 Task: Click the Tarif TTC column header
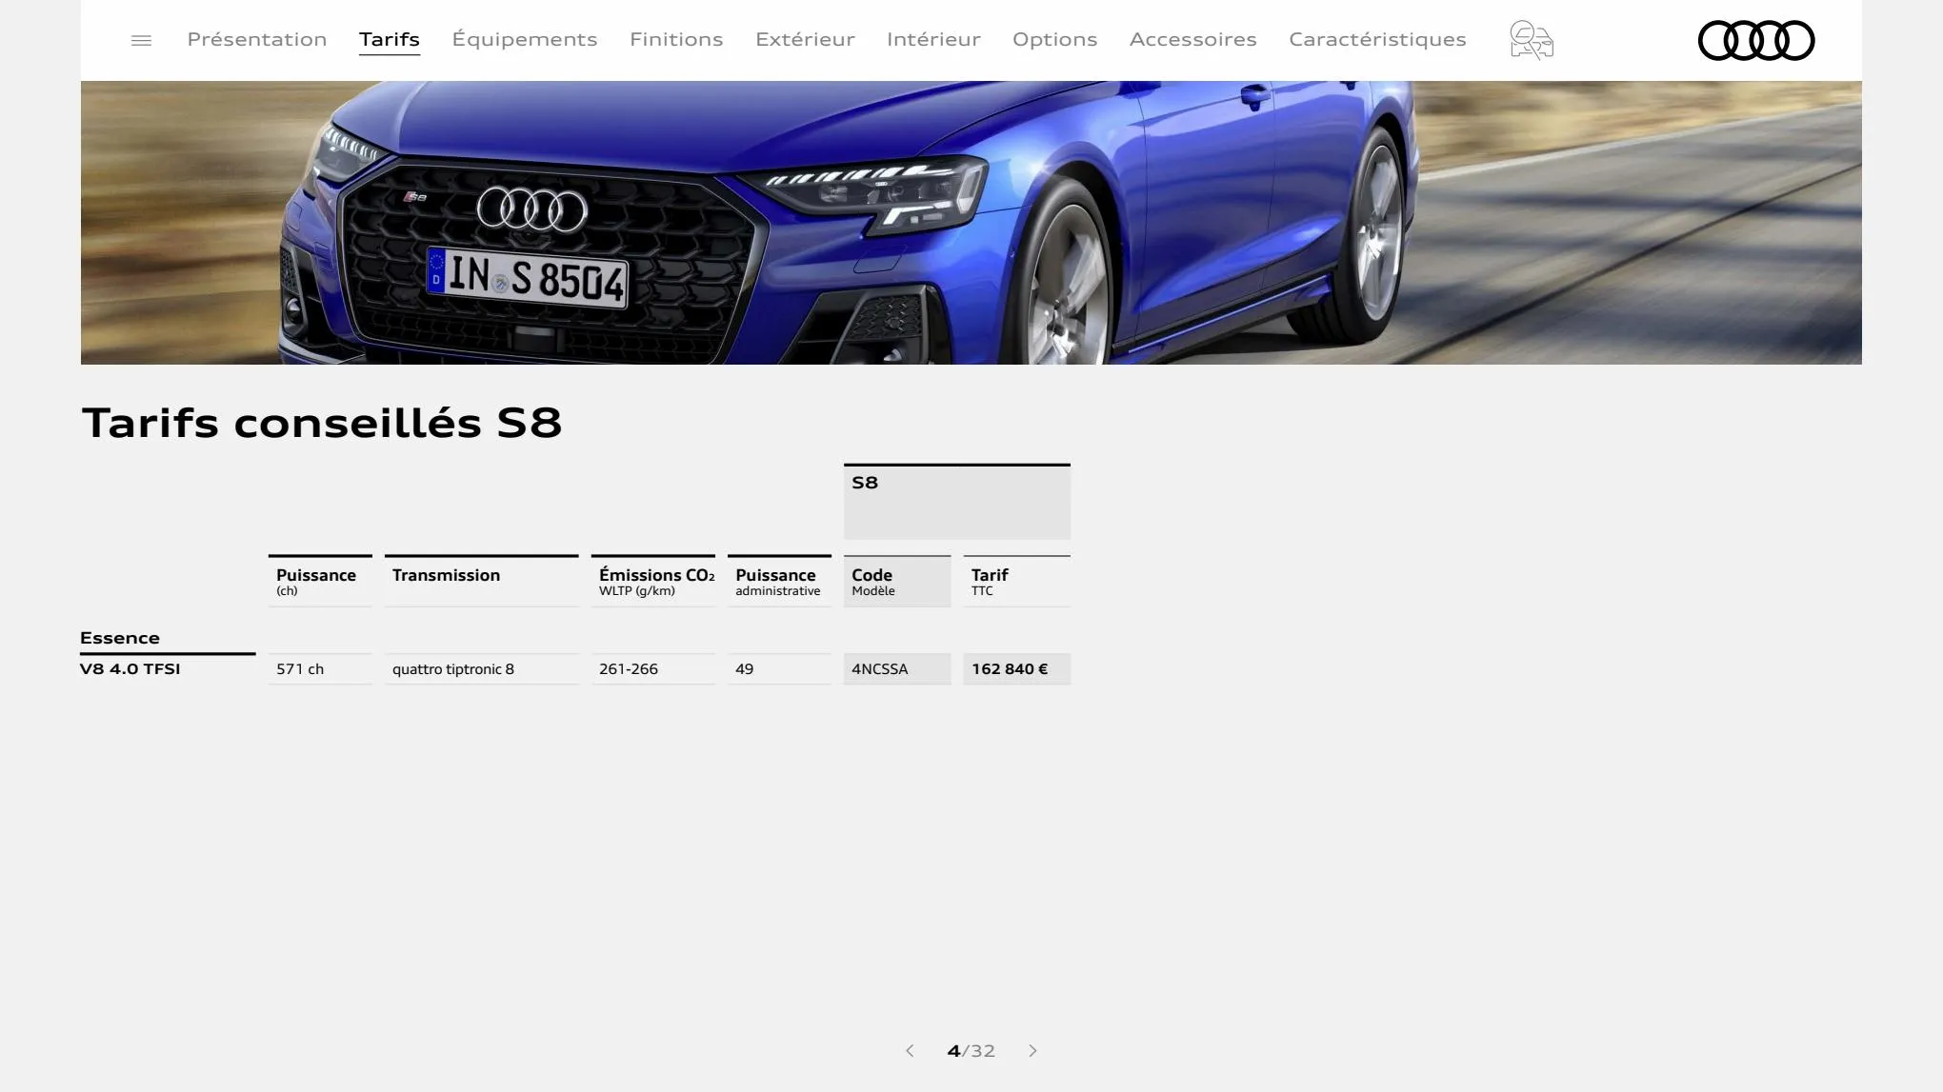[x=1016, y=581]
